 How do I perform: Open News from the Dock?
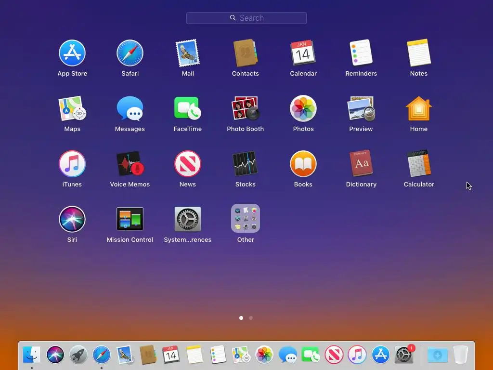[x=334, y=355]
